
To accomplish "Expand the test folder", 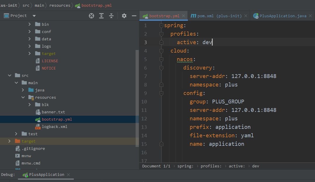I will (x=16, y=134).
